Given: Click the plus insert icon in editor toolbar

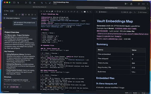Looking at the screenshot, I should [55, 11].
